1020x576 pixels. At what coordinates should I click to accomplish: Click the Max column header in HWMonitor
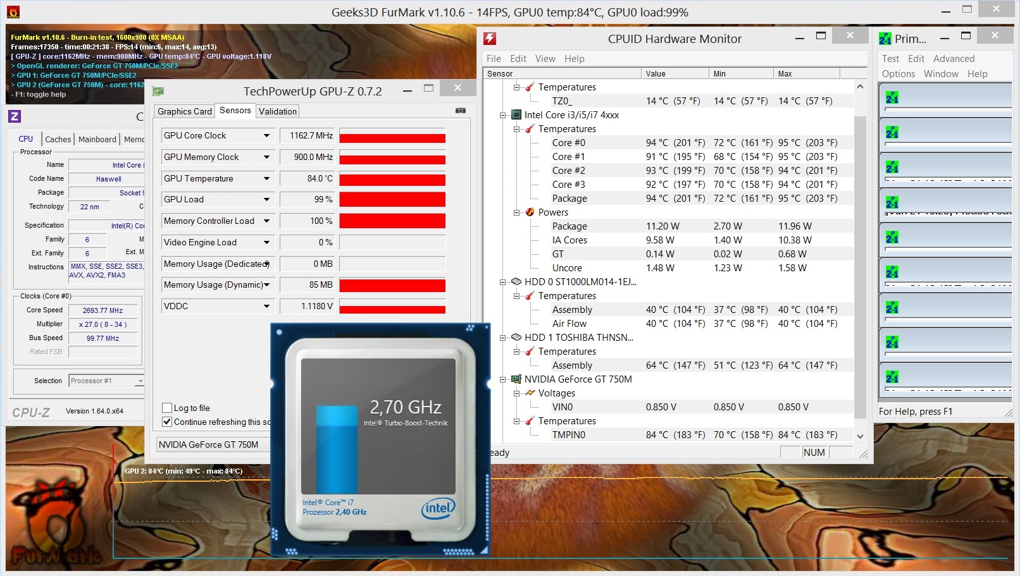pyautogui.click(x=807, y=73)
